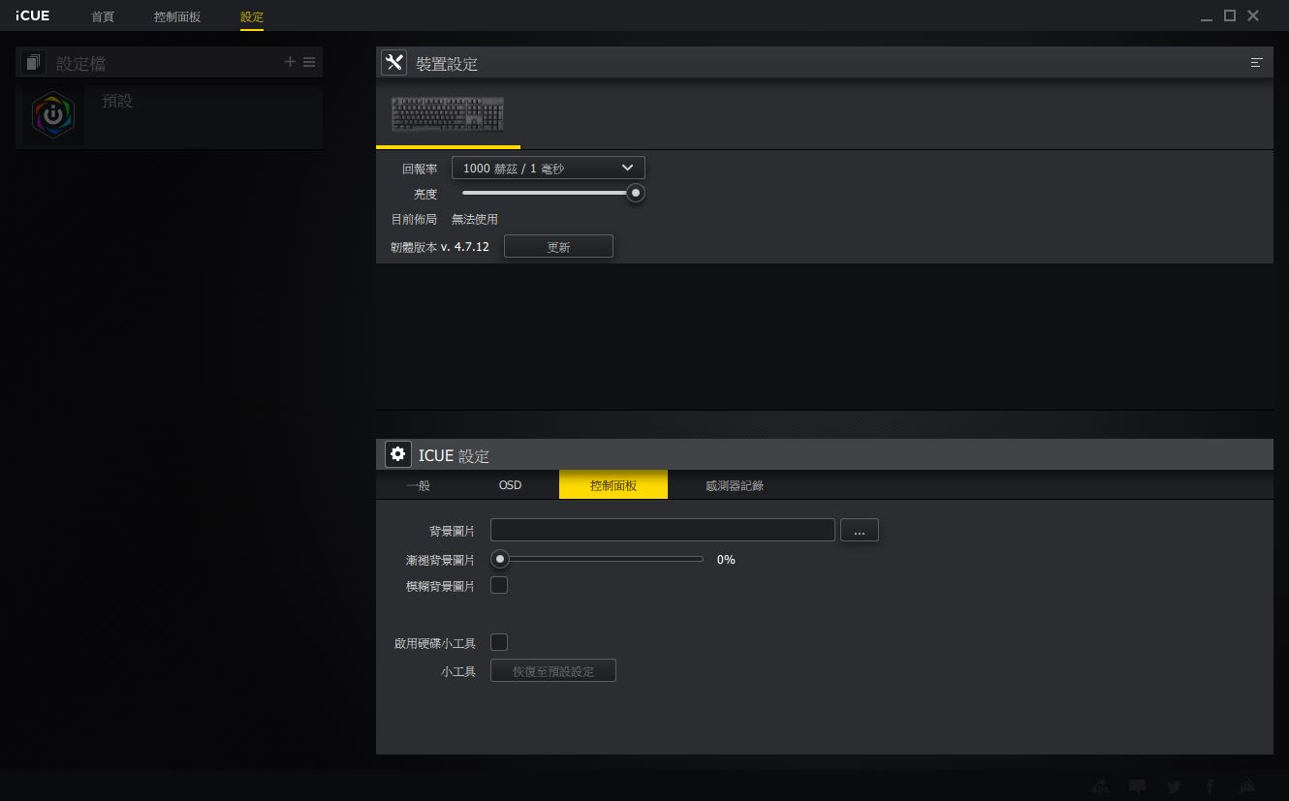The image size is (1289, 801).
Task: Open the 回報率 polling rate dropdown
Action: click(549, 168)
